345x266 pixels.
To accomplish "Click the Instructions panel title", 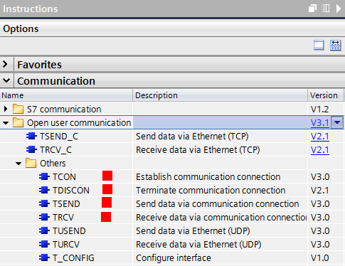I will tap(31, 9).
